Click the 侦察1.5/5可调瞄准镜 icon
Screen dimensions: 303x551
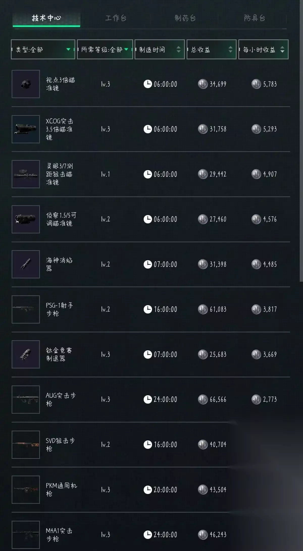[x=26, y=219]
